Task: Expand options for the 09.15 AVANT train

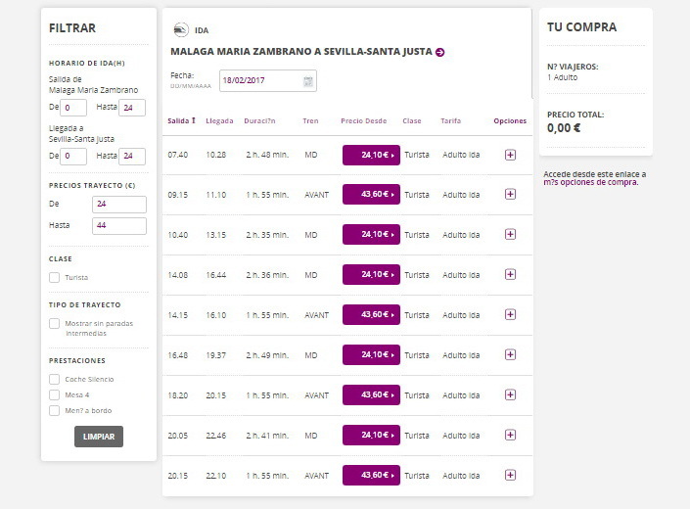Action: (510, 195)
